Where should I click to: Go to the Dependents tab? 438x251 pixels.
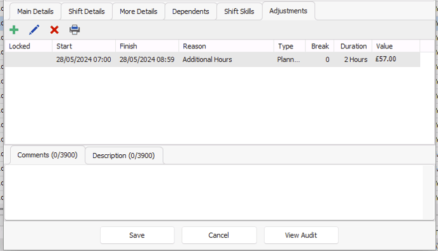190,11
